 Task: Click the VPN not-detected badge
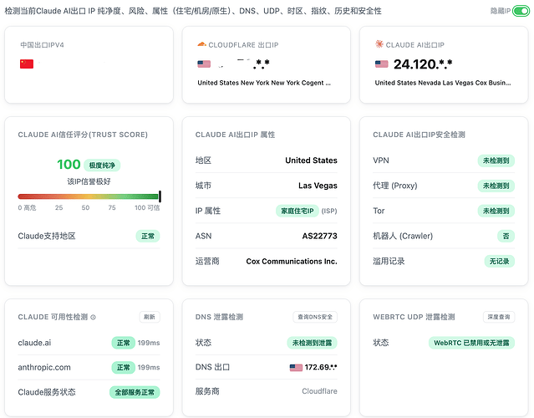tap(496, 161)
